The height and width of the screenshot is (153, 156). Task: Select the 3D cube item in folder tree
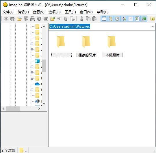(x=37, y=61)
